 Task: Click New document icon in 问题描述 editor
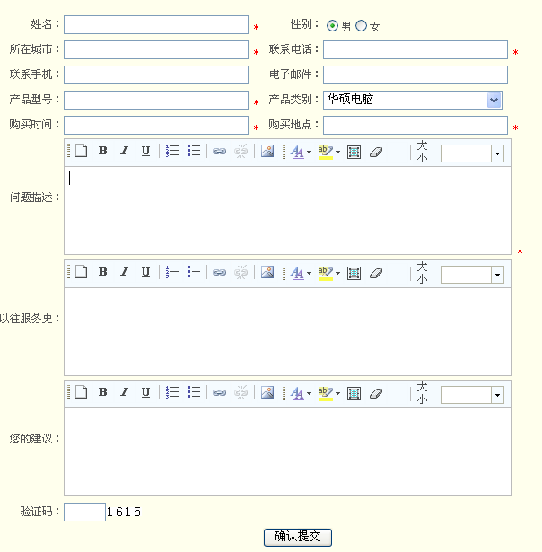pos(82,151)
